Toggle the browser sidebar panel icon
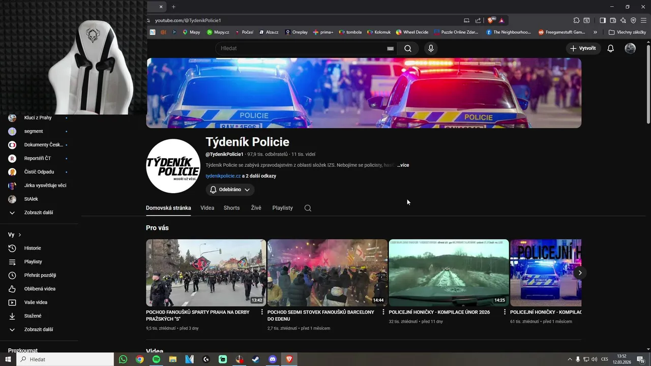651x366 pixels. 603,20
